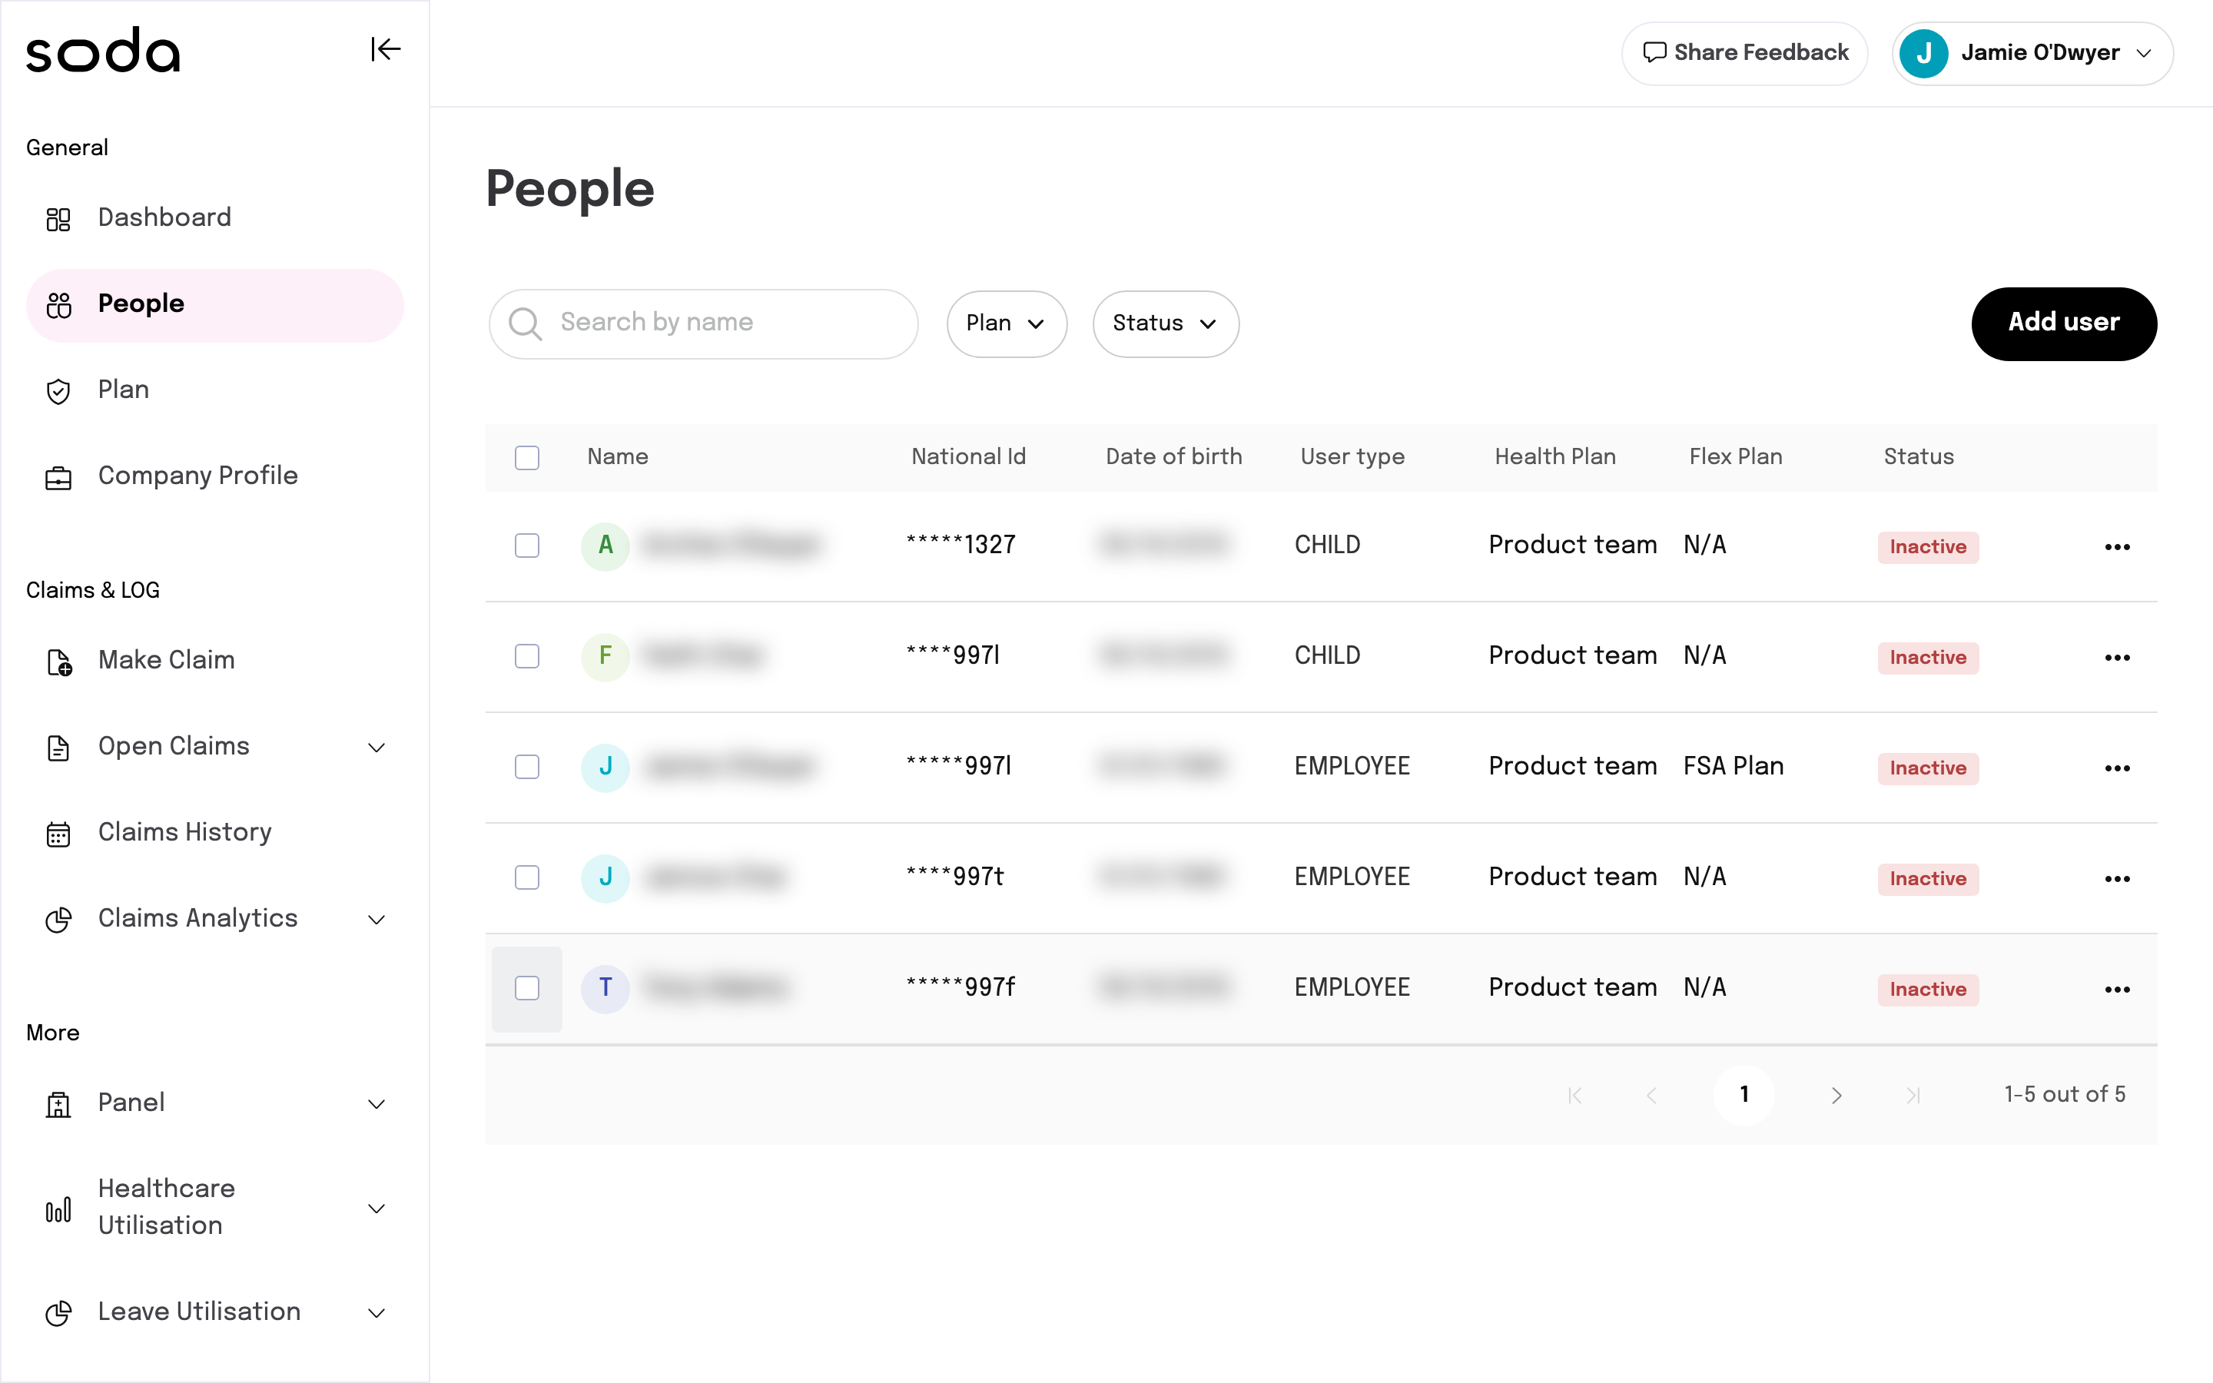Image resolution: width=2213 pixels, height=1383 pixels.
Task: Click into the Search by name field
Action: click(703, 323)
